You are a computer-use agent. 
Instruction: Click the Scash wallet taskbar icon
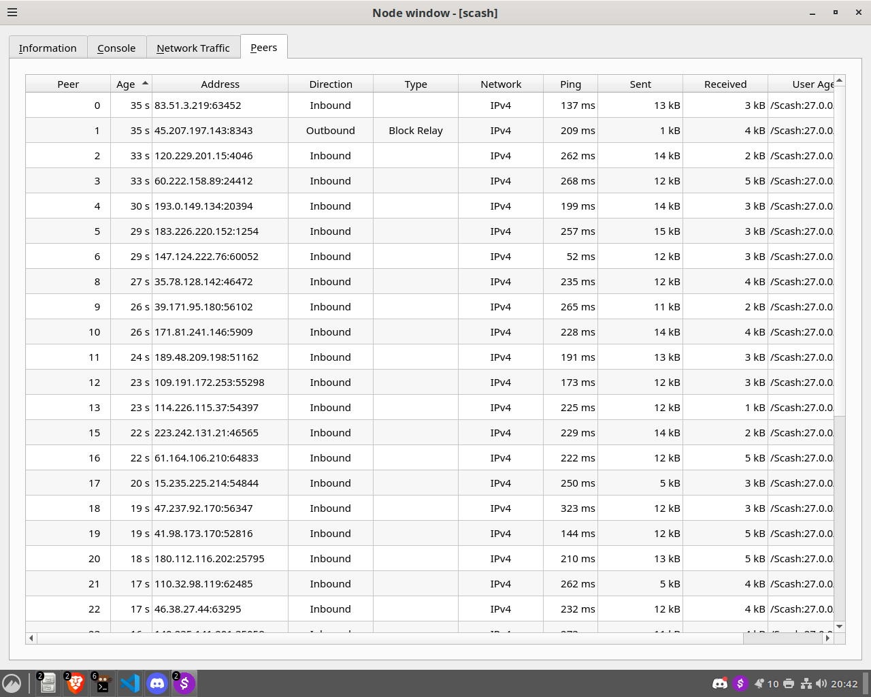[x=184, y=683]
